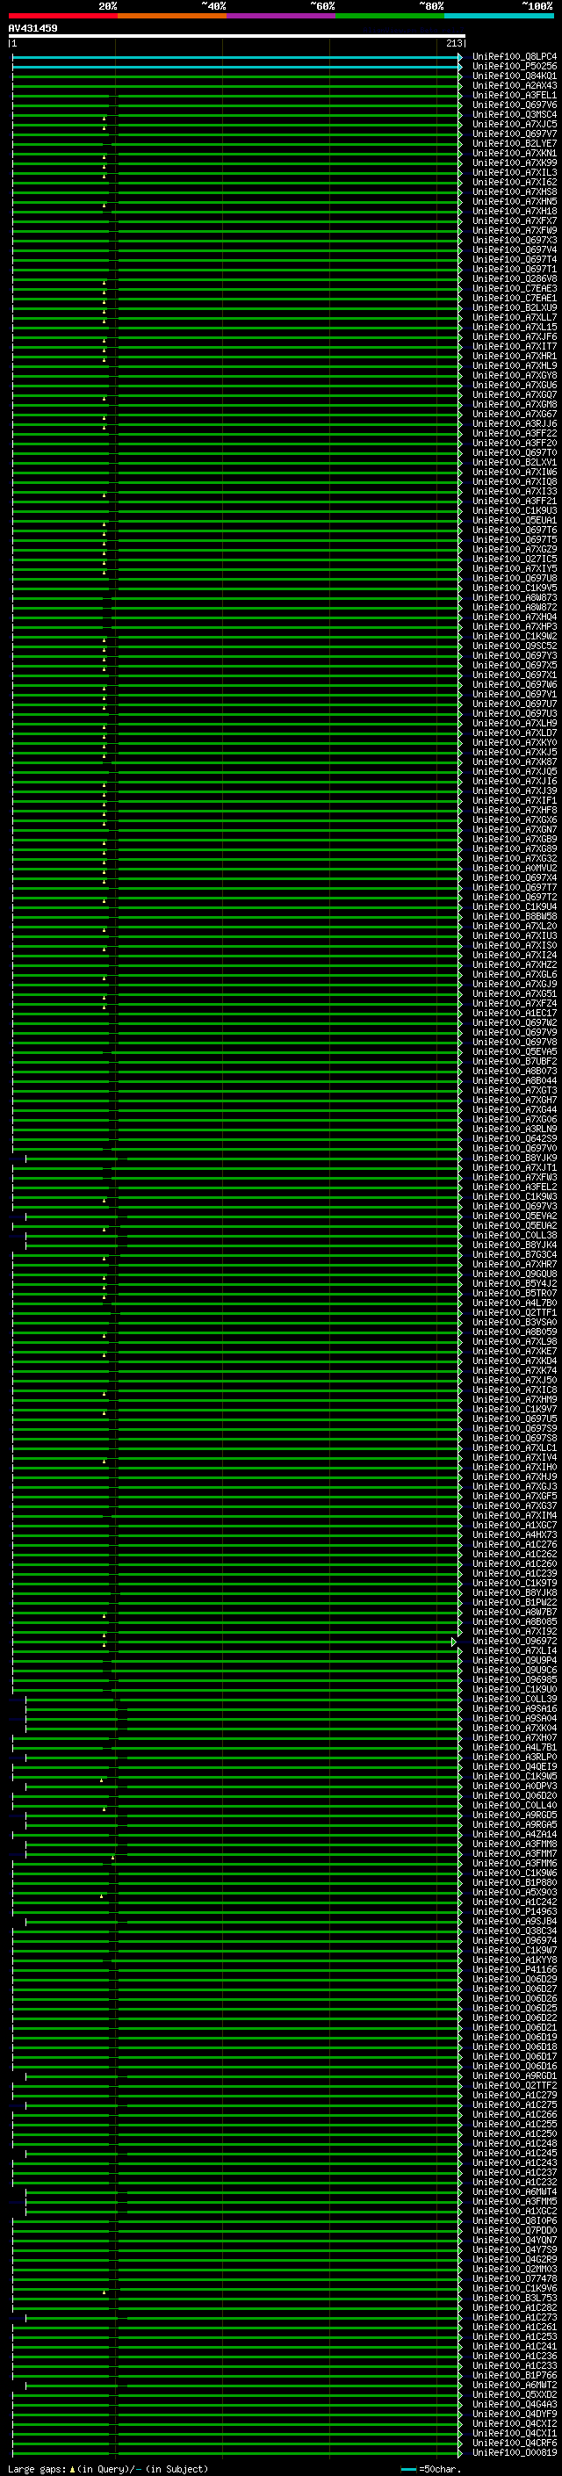Select hit UniRef100_B2LXU9
Viewport: 562px width, 2476px height.
501,308
